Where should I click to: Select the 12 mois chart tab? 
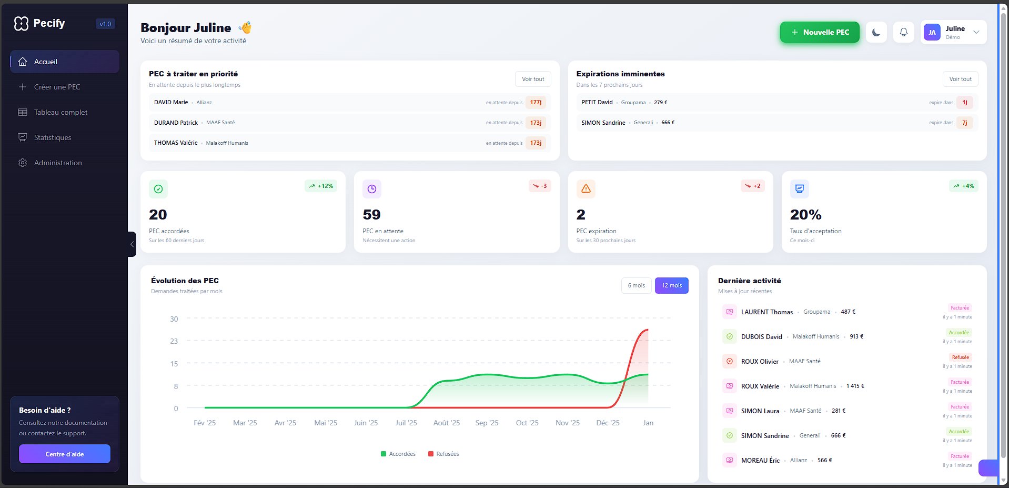coord(671,285)
